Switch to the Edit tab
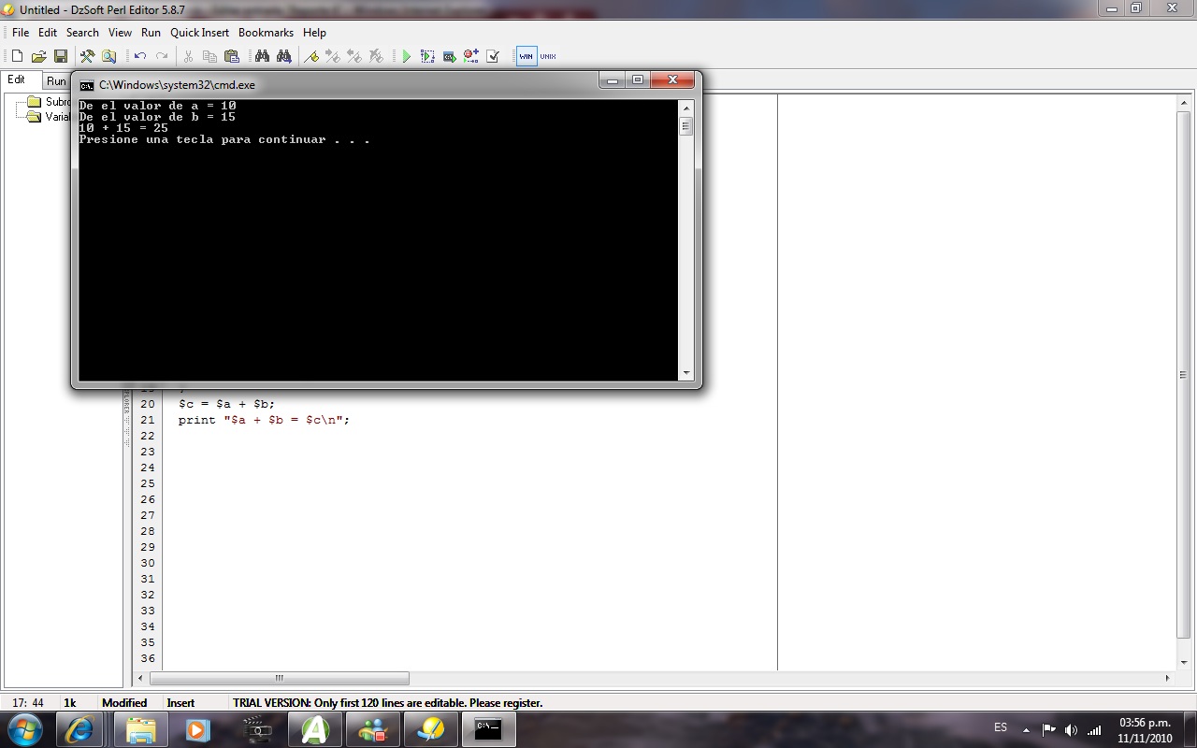1197x748 pixels. point(17,80)
